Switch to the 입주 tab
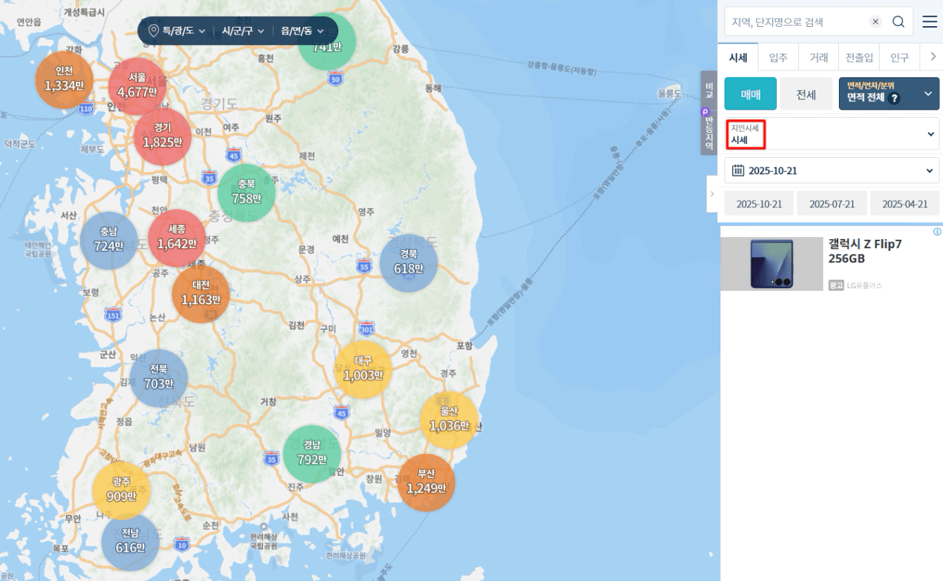 pyautogui.click(x=778, y=58)
